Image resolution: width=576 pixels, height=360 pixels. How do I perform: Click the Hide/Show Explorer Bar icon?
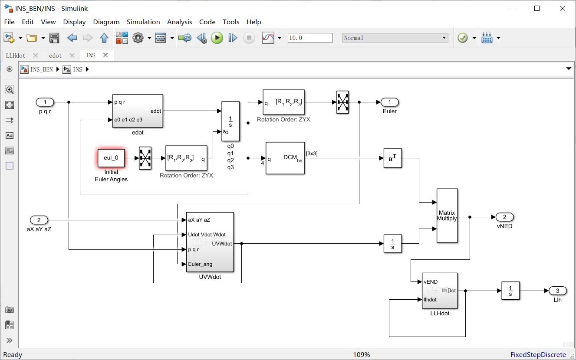pyautogui.click(x=10, y=69)
